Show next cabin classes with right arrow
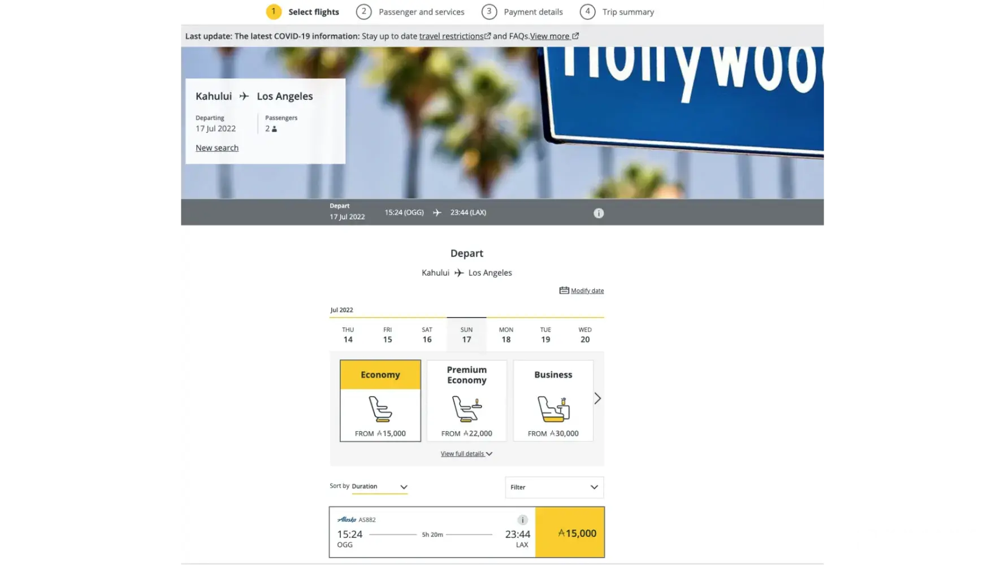 [x=597, y=399]
